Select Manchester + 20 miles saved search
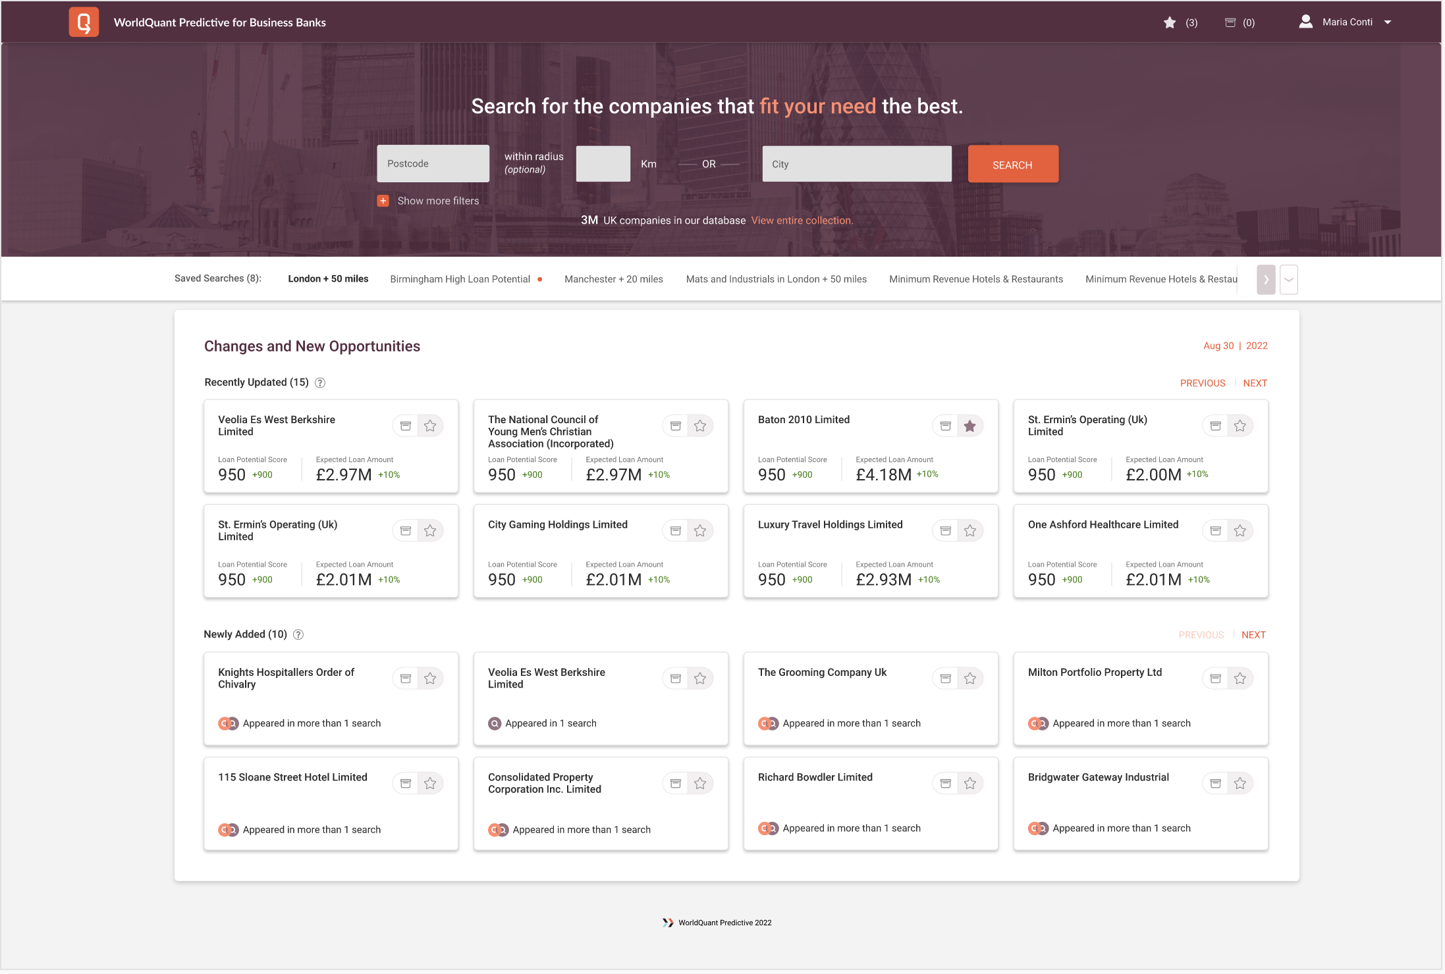This screenshot has width=1445, height=974. (x=613, y=279)
